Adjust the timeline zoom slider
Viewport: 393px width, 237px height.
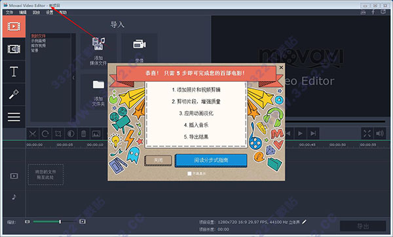[60, 222]
